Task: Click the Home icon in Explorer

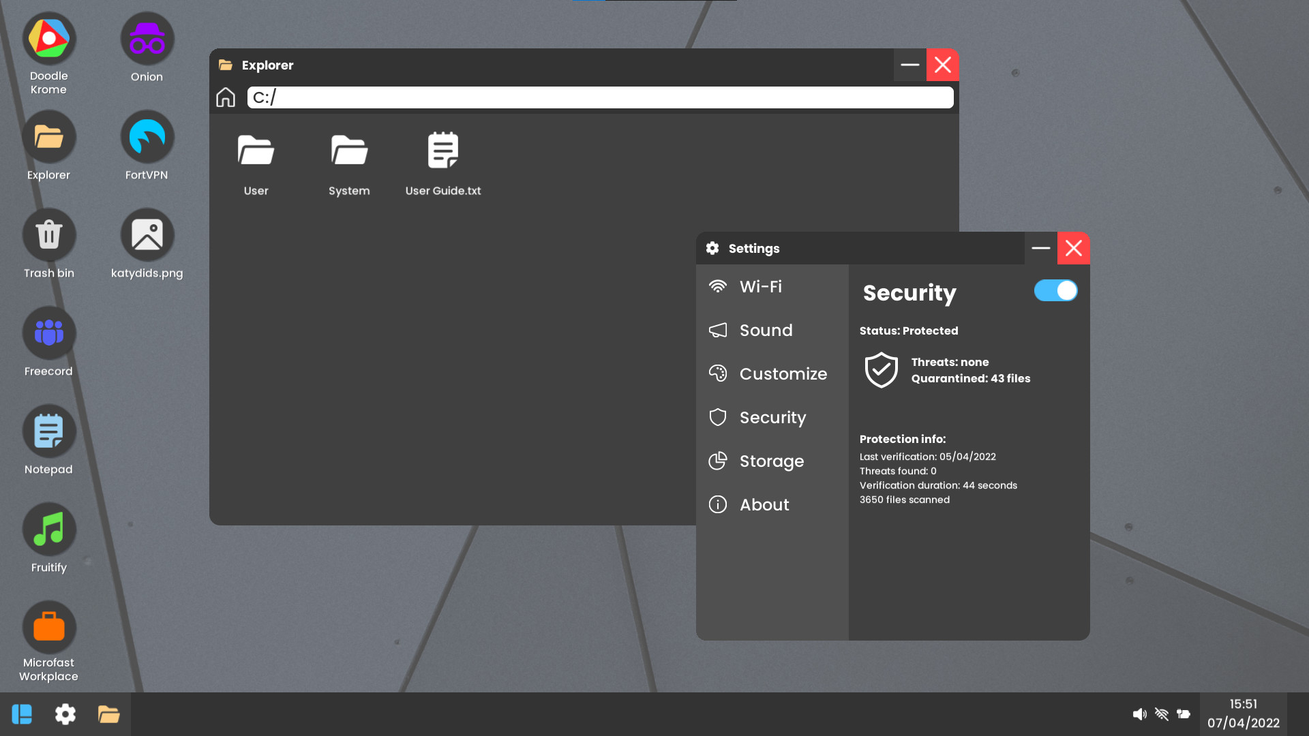Action: tap(226, 97)
